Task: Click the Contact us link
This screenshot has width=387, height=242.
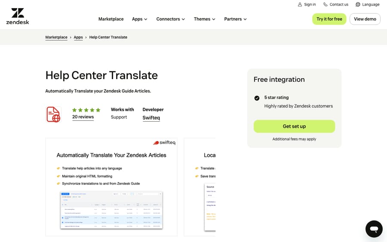Action: tap(336, 4)
